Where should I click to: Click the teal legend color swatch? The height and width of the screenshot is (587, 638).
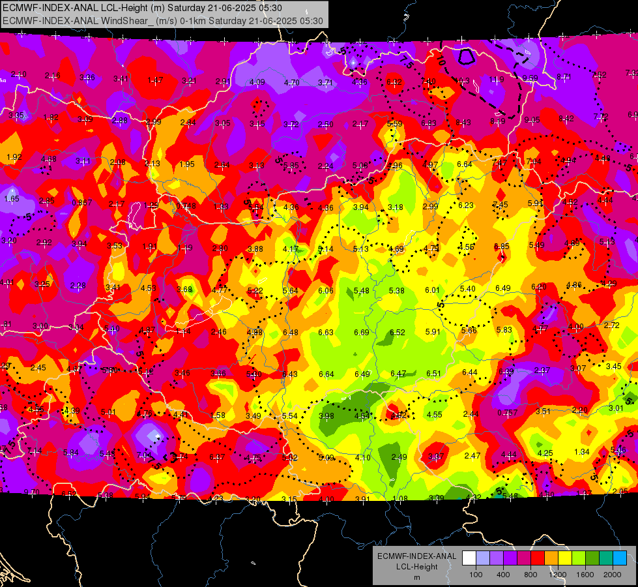pyautogui.click(x=606, y=558)
